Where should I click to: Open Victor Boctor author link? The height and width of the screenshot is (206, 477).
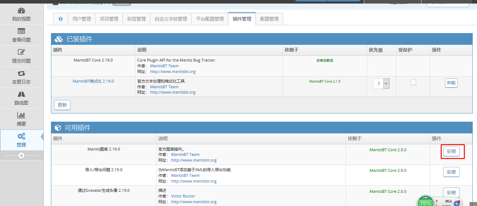coord(183,196)
